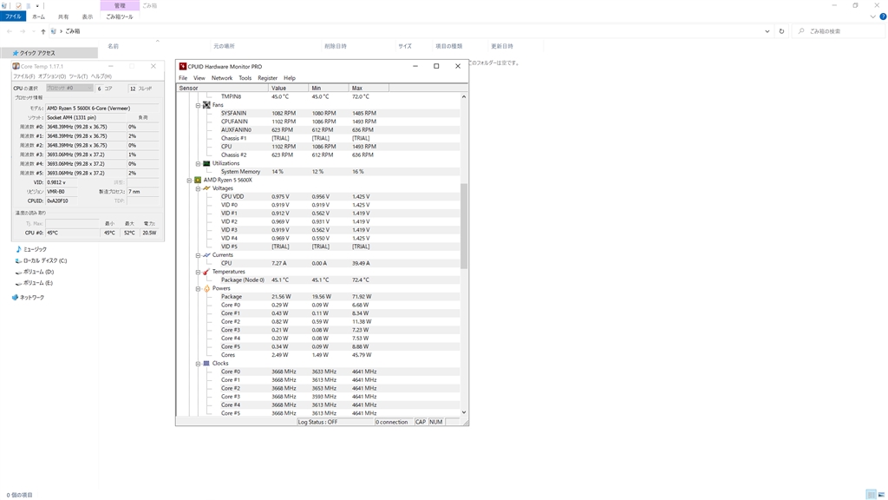
Task: Click the details view icon in Explorer
Action: pyautogui.click(x=871, y=494)
